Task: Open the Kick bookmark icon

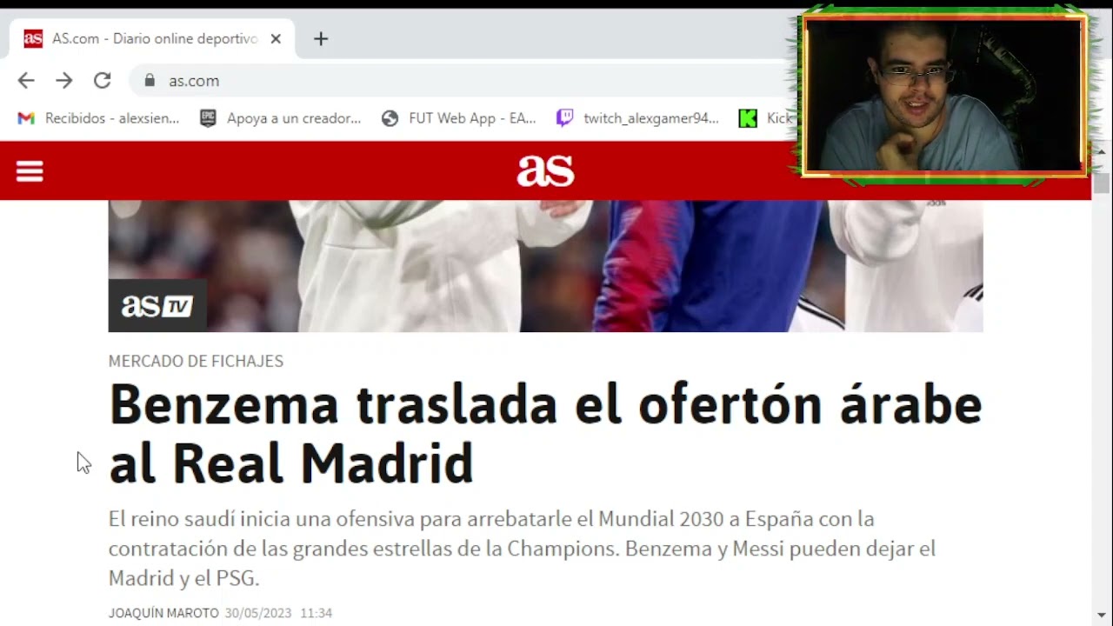Action: [748, 118]
